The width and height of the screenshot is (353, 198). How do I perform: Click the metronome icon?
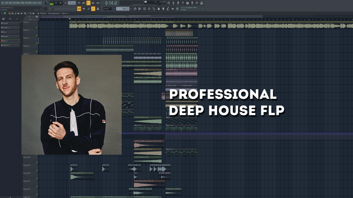79,3
